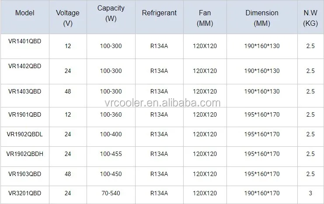
Task: Select the VR1903QBD model cell
Action: coord(24,174)
